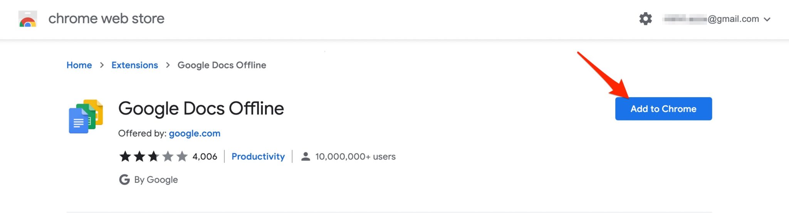Open the settings gear menu
Viewport: 789px width, 213px height.
[645, 19]
